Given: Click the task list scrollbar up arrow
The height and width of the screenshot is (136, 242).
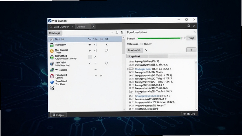Looking at the screenshot, I should pos(123,37).
